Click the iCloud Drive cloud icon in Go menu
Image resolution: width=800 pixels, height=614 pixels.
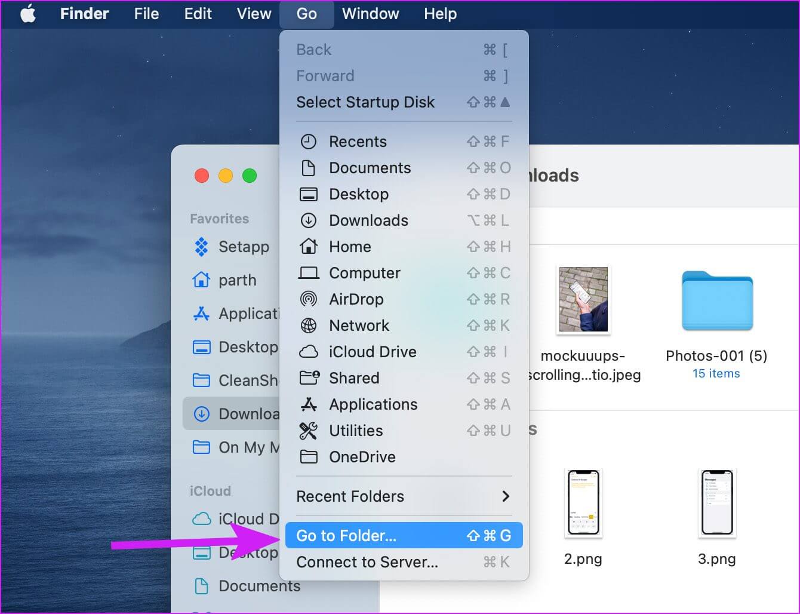(309, 352)
